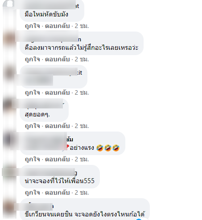Image resolution: width=202 pixels, height=220 pixels.
Task: Click the avatar beside คือลงมาจากรถแล้ว comment
Action: pyautogui.click(x=9, y=38)
